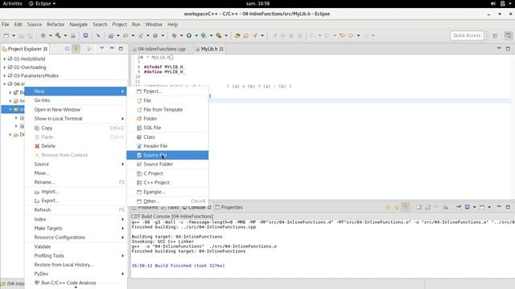The height and width of the screenshot is (289, 515).
Task: Click the Debug bug toolbar icon
Action: (x=174, y=35)
